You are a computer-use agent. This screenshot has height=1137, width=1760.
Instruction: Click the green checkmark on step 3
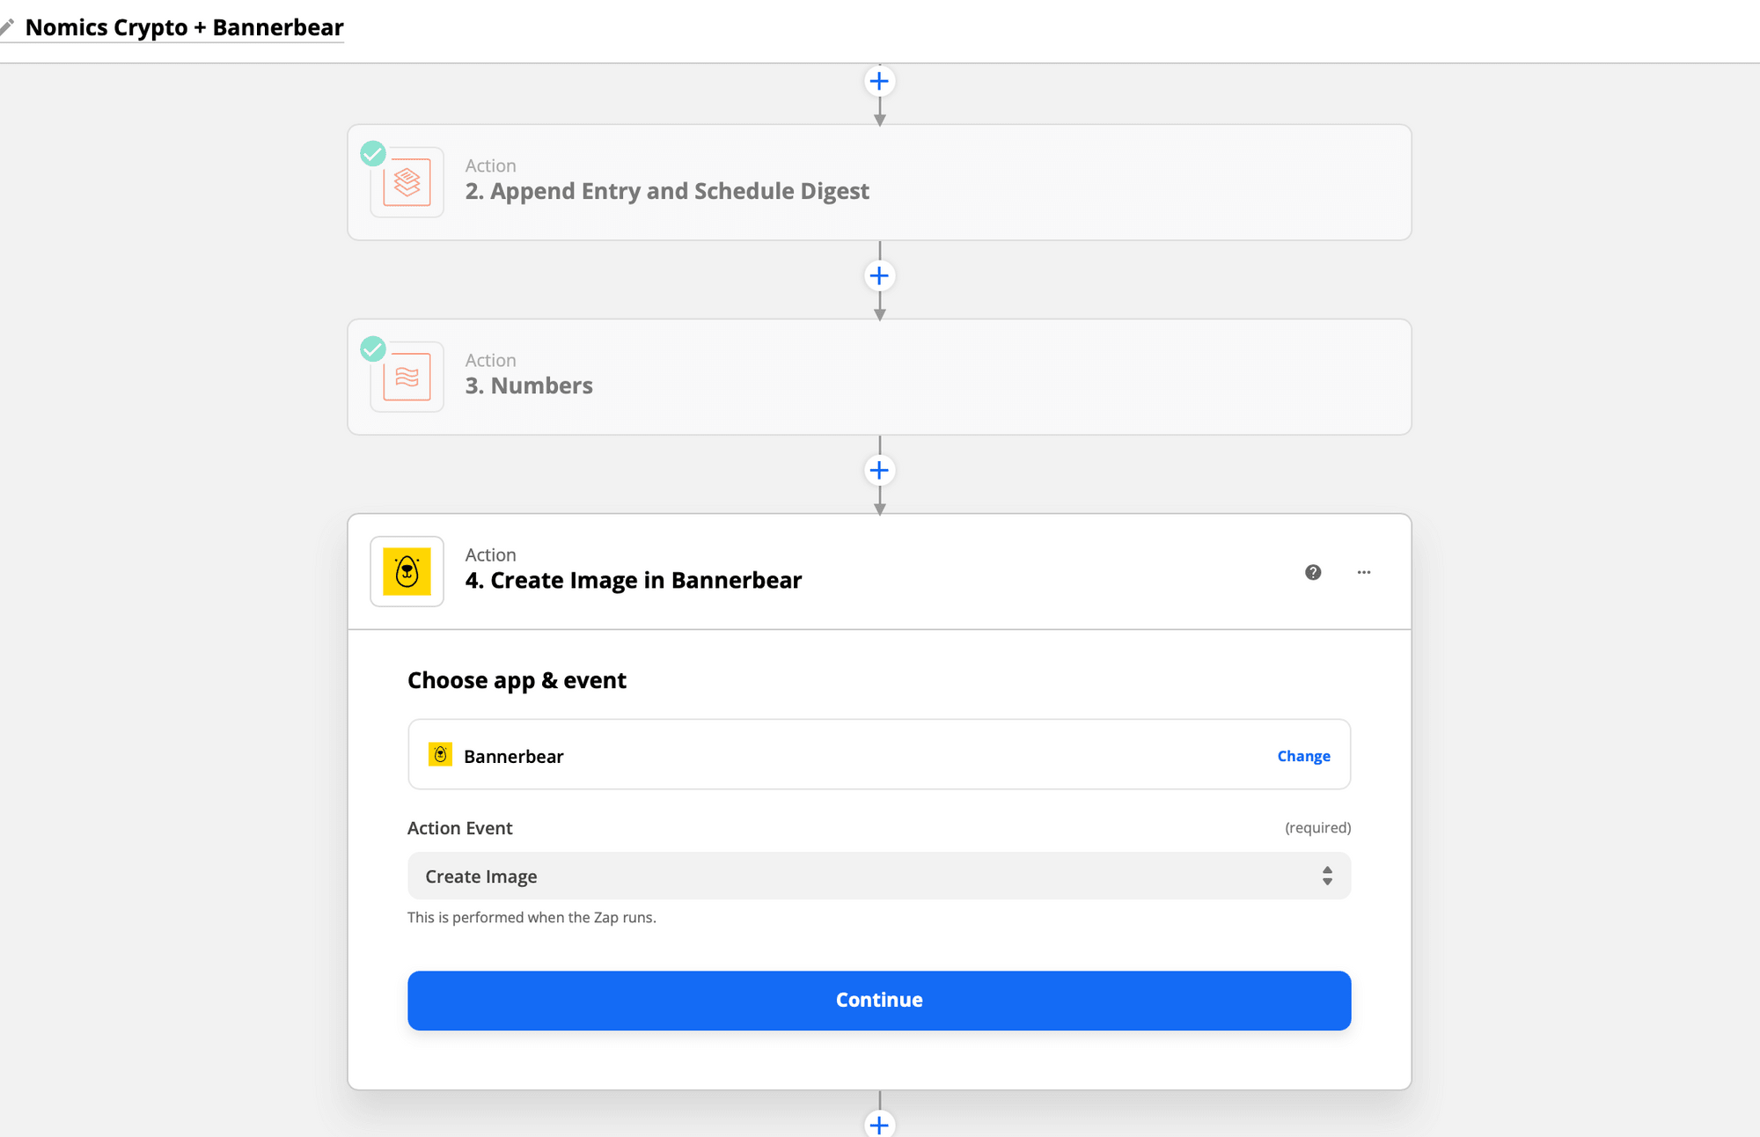point(373,349)
